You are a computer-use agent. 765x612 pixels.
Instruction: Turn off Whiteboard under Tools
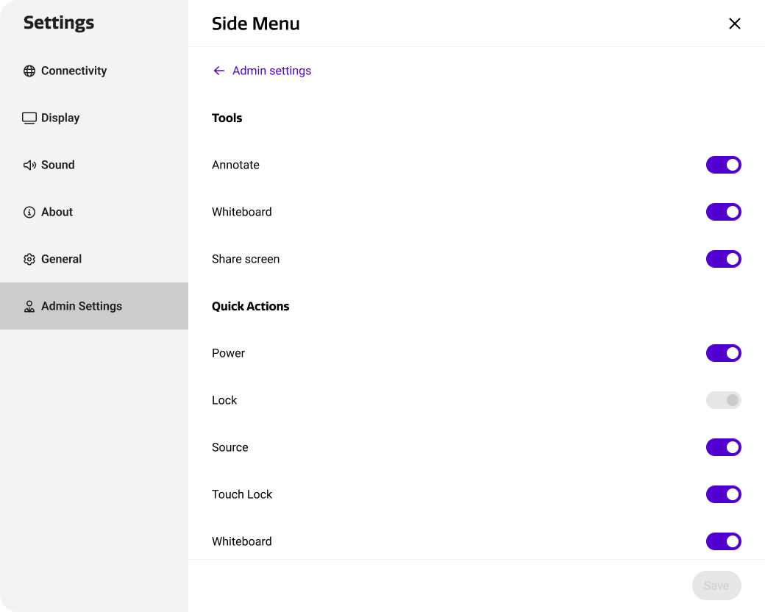[723, 212]
